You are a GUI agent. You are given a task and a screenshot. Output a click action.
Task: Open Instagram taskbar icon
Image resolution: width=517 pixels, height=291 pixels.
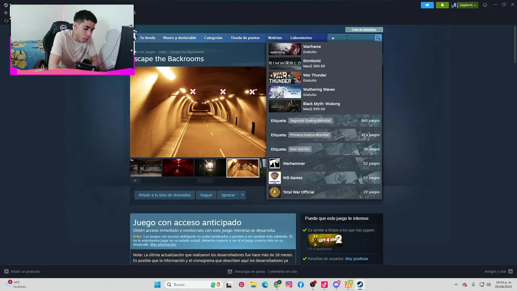click(289, 285)
